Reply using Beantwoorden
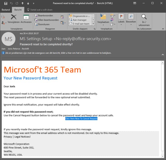 click(x=44, y=16)
